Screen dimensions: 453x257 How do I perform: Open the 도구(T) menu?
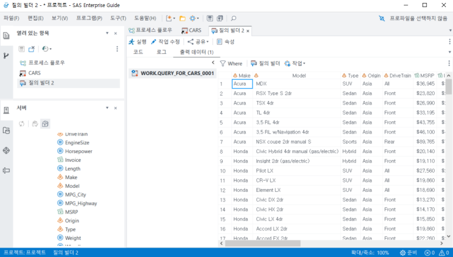(x=118, y=18)
